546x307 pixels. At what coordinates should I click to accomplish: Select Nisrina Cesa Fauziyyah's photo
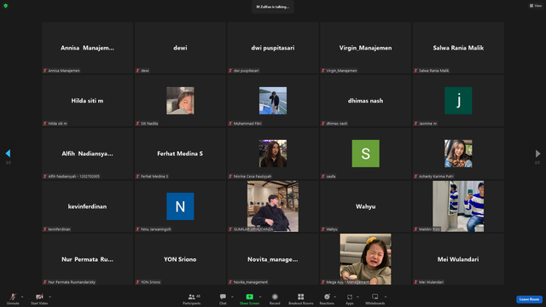click(273, 153)
